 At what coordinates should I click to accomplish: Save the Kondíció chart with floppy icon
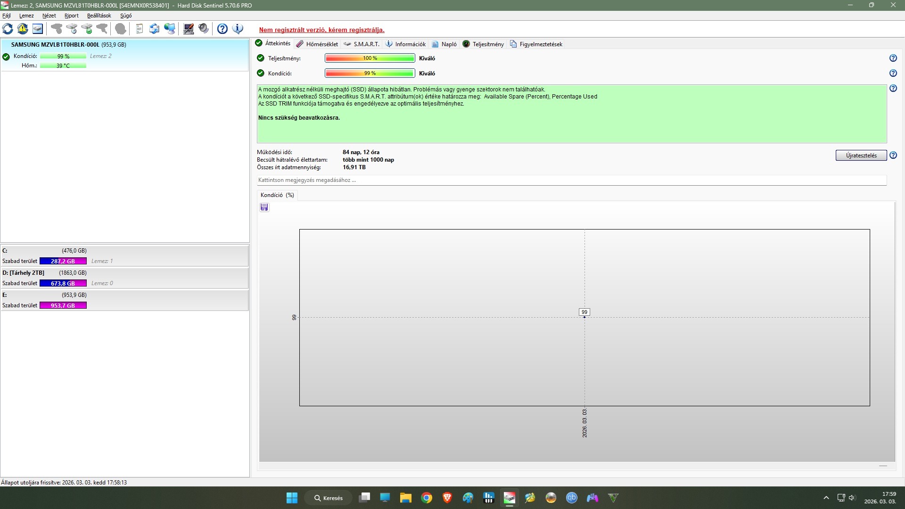point(264,207)
